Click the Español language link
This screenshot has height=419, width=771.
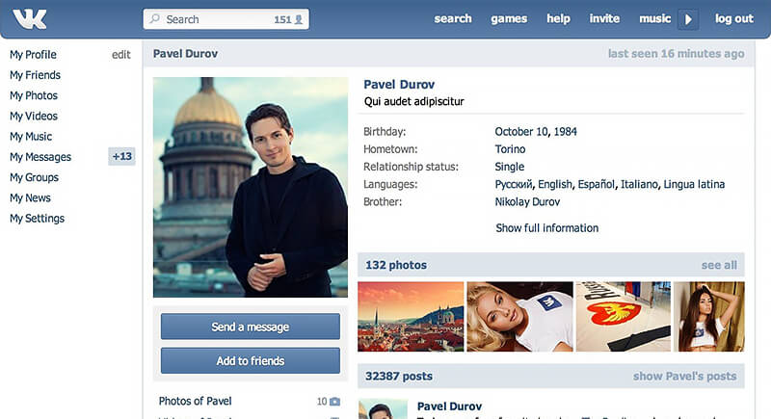tap(597, 184)
